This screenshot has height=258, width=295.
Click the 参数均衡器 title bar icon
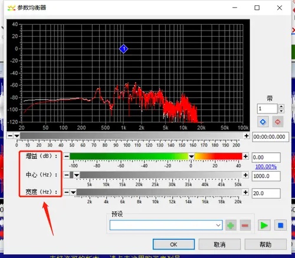point(11,8)
